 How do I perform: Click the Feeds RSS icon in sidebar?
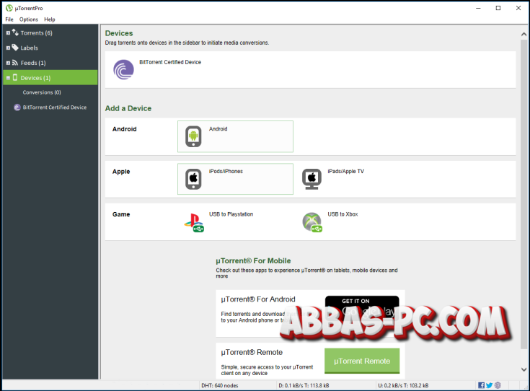point(15,63)
